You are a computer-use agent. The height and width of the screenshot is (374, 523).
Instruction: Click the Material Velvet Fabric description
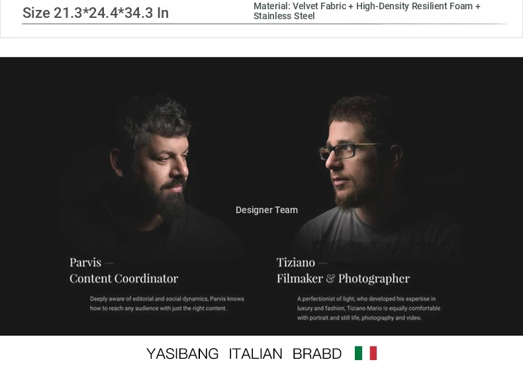tap(367, 11)
